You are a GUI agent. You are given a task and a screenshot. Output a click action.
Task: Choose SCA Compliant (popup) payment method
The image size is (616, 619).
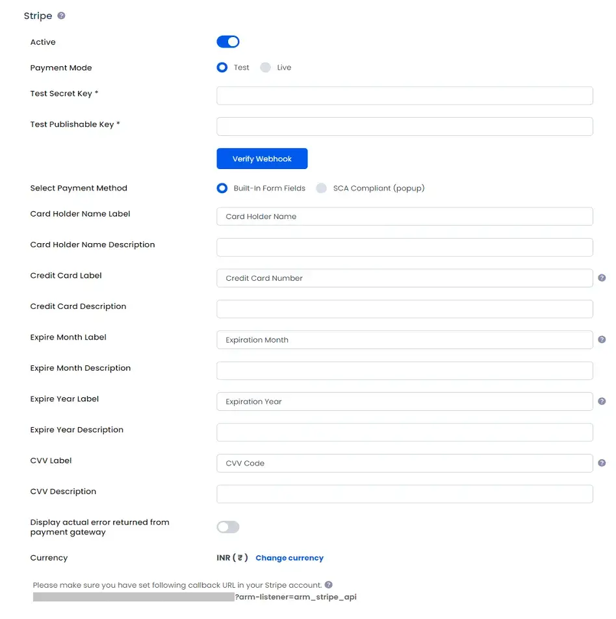[321, 188]
